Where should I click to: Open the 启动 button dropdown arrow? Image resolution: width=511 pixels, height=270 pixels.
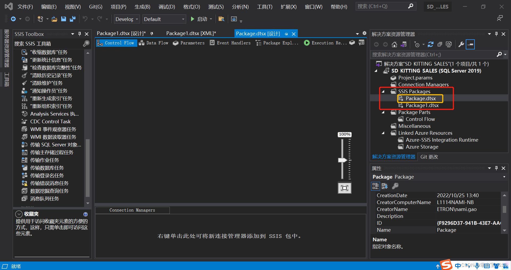point(211,19)
